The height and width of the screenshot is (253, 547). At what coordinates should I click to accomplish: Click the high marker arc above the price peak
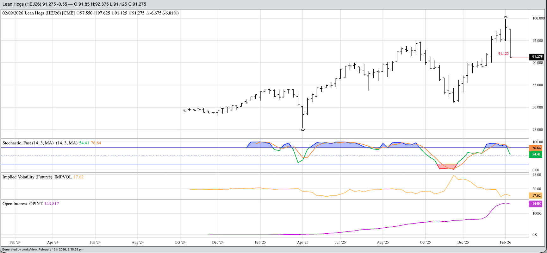[506, 17]
